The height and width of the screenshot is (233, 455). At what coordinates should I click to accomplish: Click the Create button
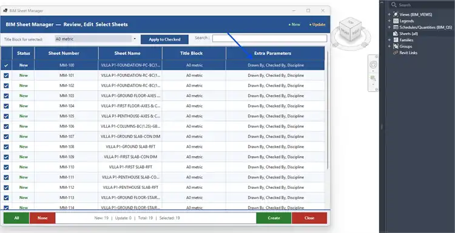coord(274,218)
